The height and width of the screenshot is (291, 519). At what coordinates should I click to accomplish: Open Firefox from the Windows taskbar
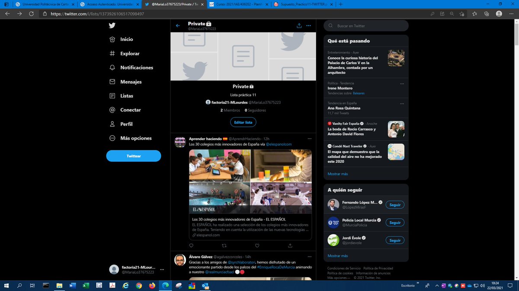[x=152, y=285]
